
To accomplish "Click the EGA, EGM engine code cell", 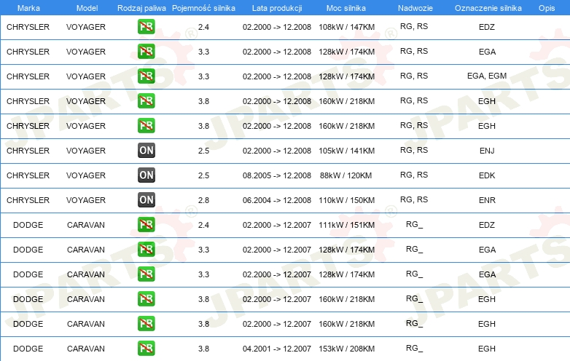I will (486, 76).
